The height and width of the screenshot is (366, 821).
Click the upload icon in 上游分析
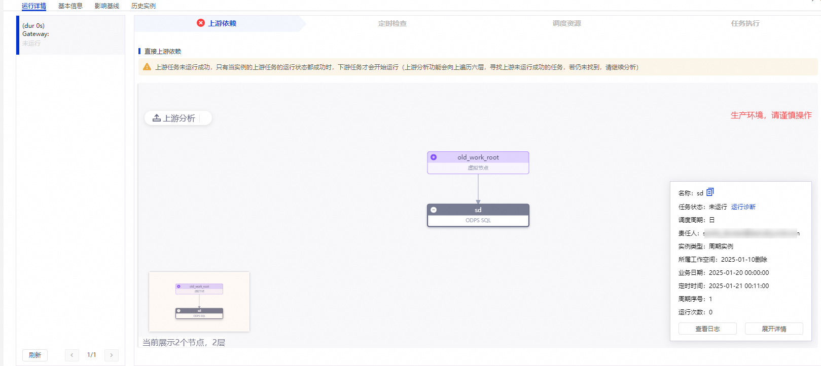[157, 118]
